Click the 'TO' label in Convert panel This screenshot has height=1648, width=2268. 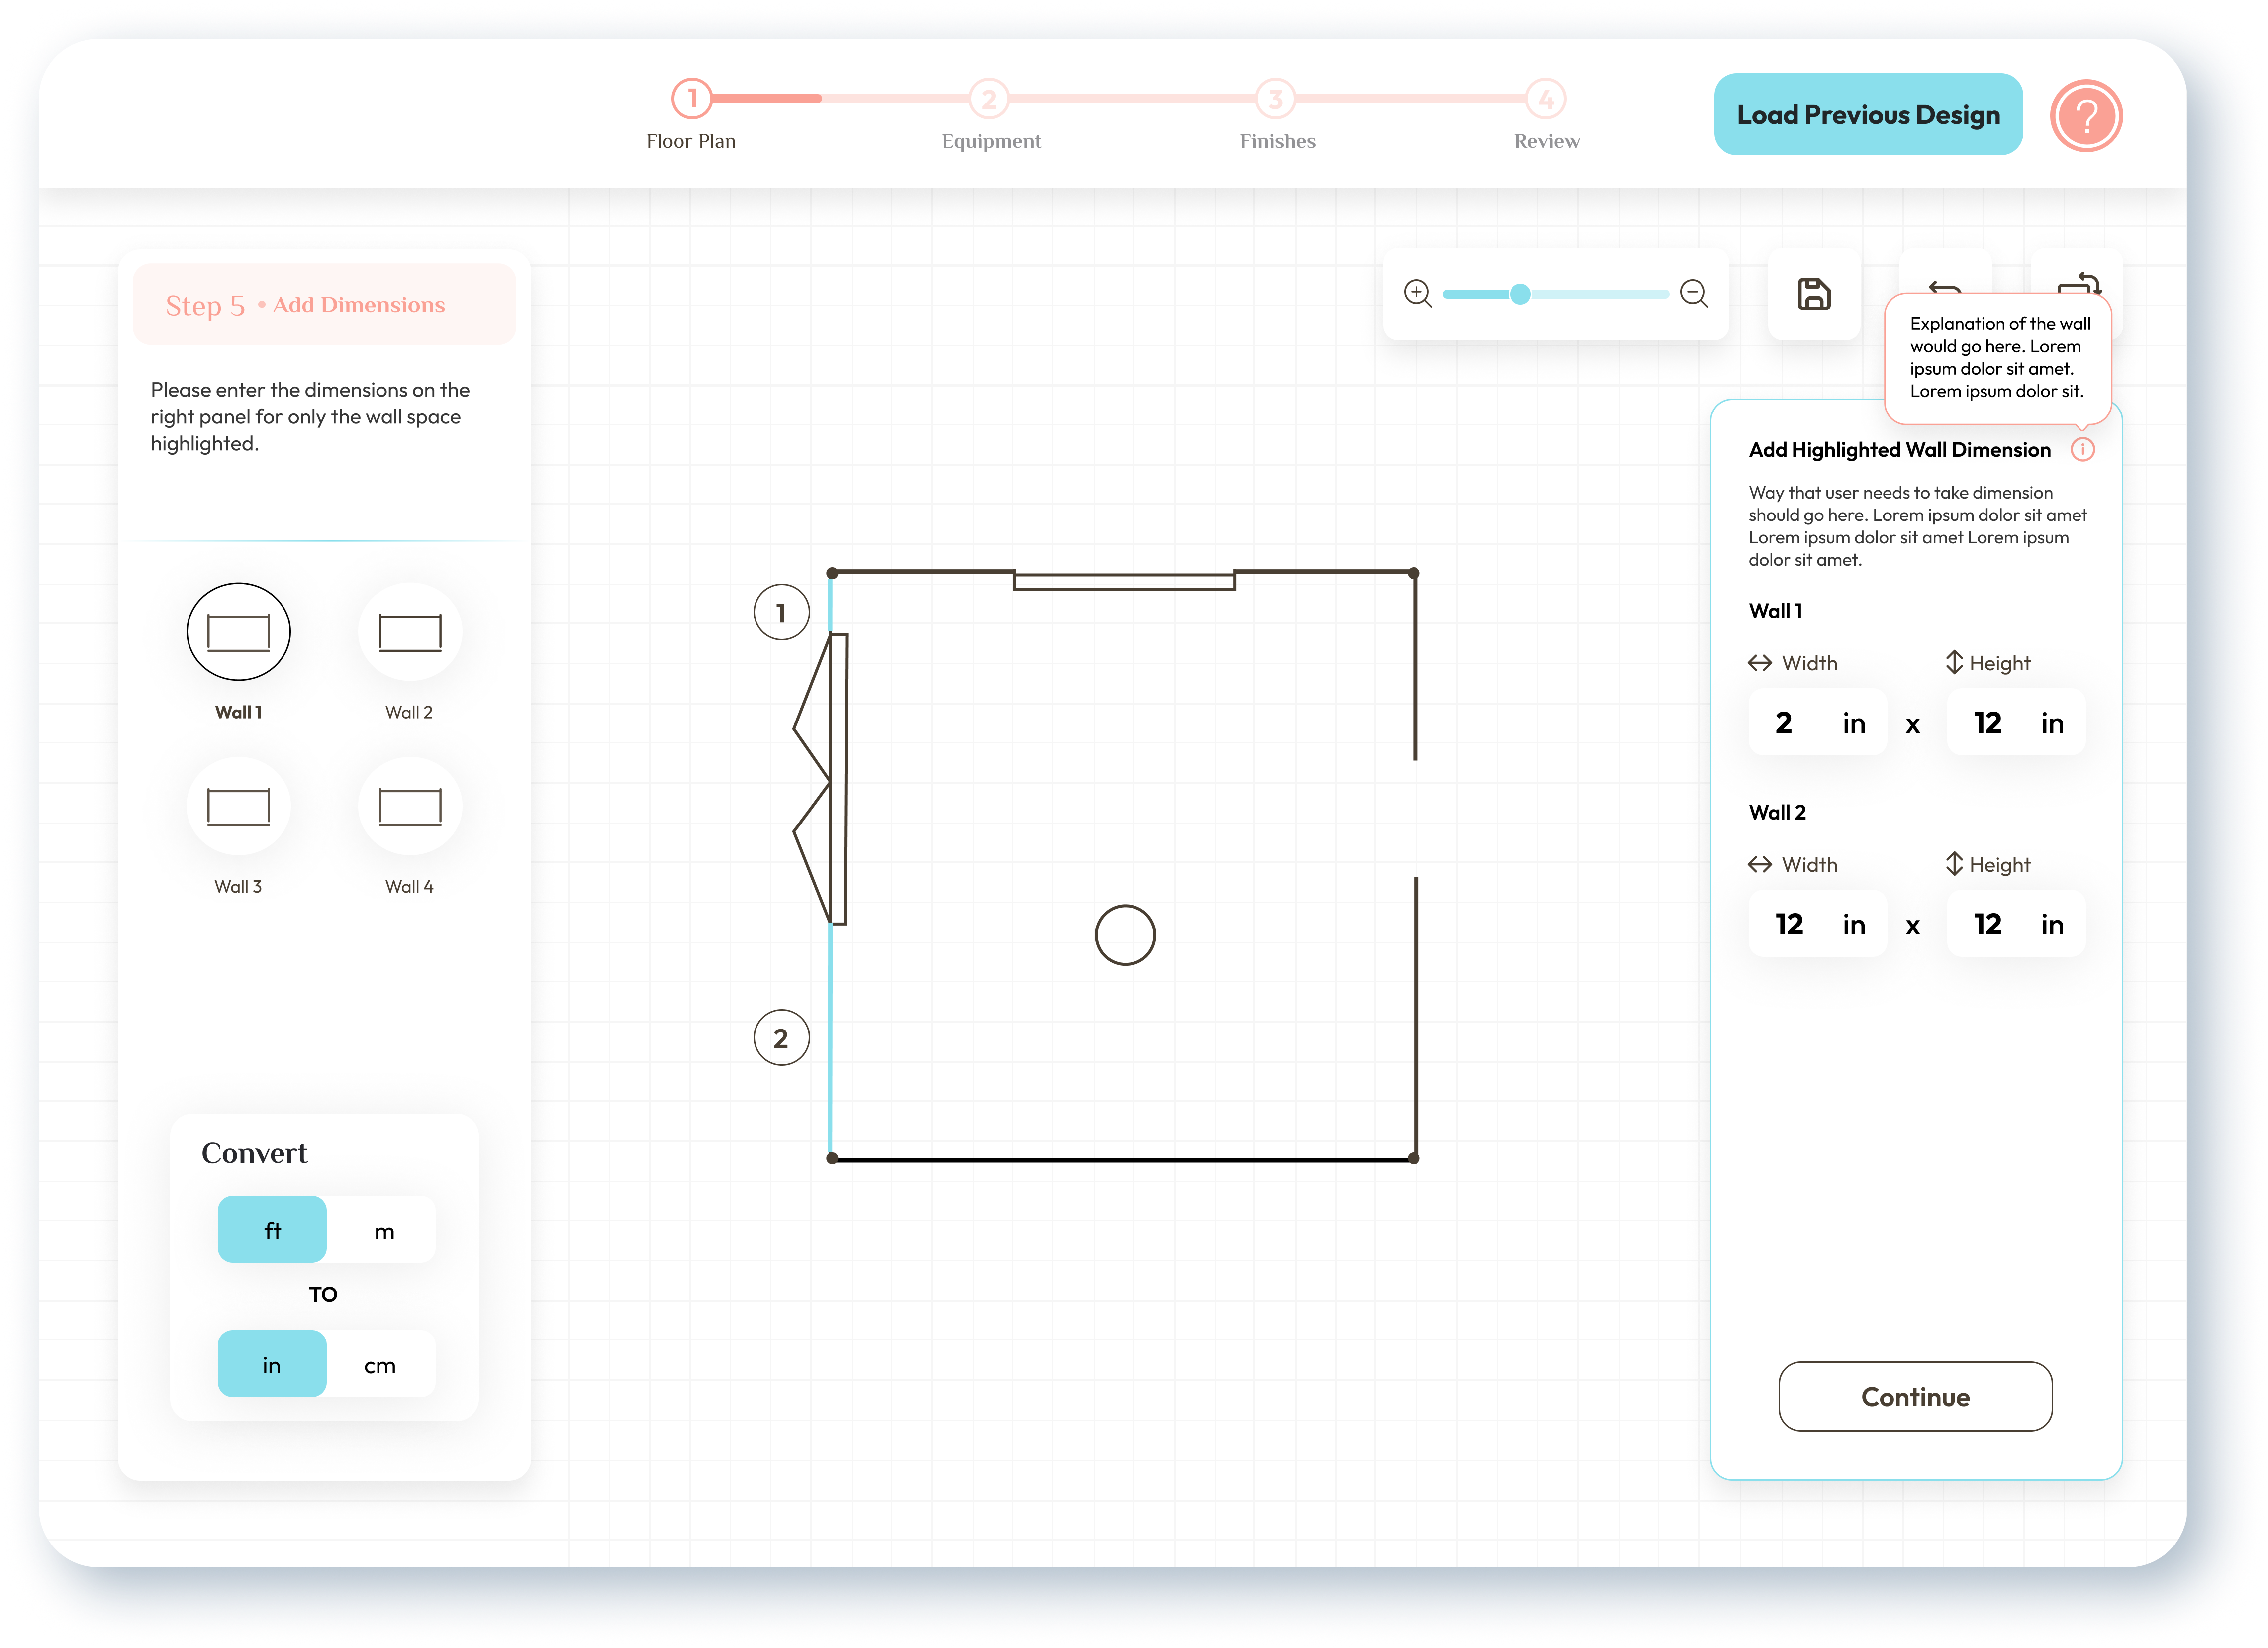pos(323,1294)
